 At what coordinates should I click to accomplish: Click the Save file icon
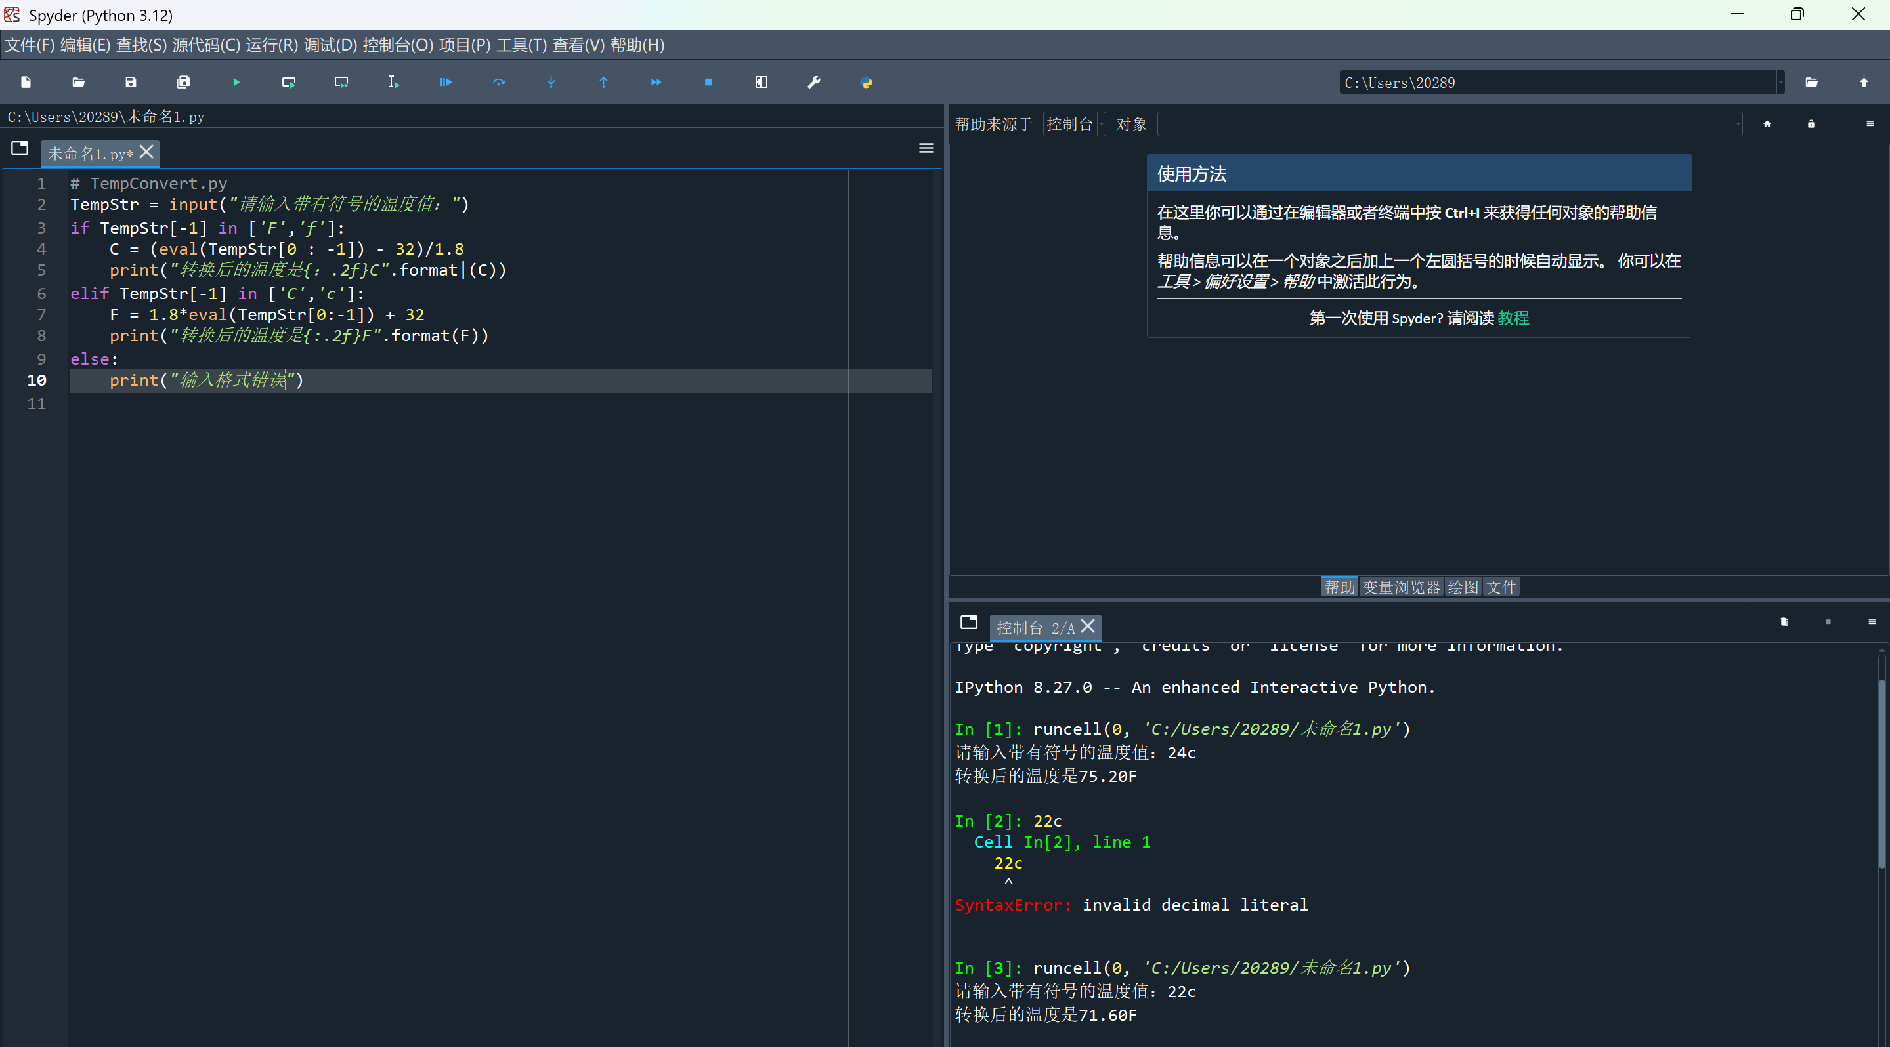point(131,82)
